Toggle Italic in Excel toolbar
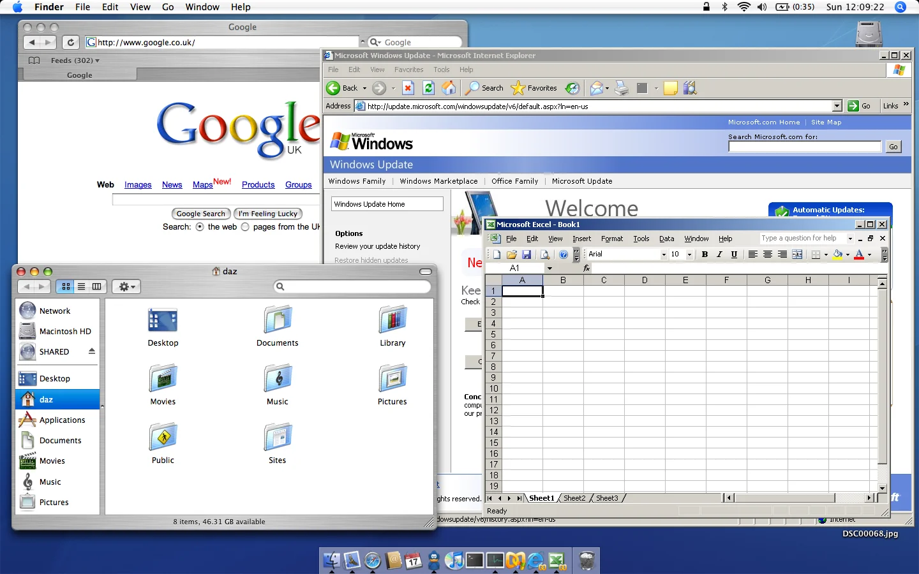 [x=719, y=254]
